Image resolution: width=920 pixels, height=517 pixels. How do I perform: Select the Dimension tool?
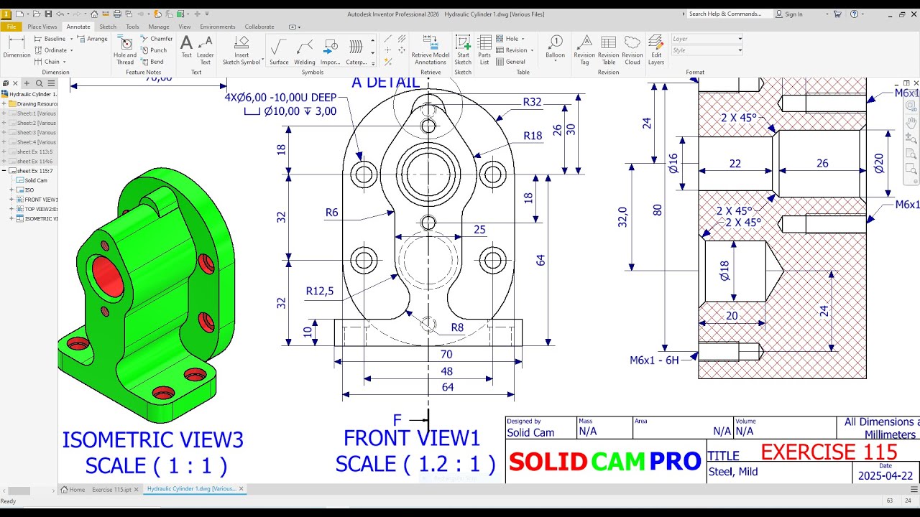17,47
